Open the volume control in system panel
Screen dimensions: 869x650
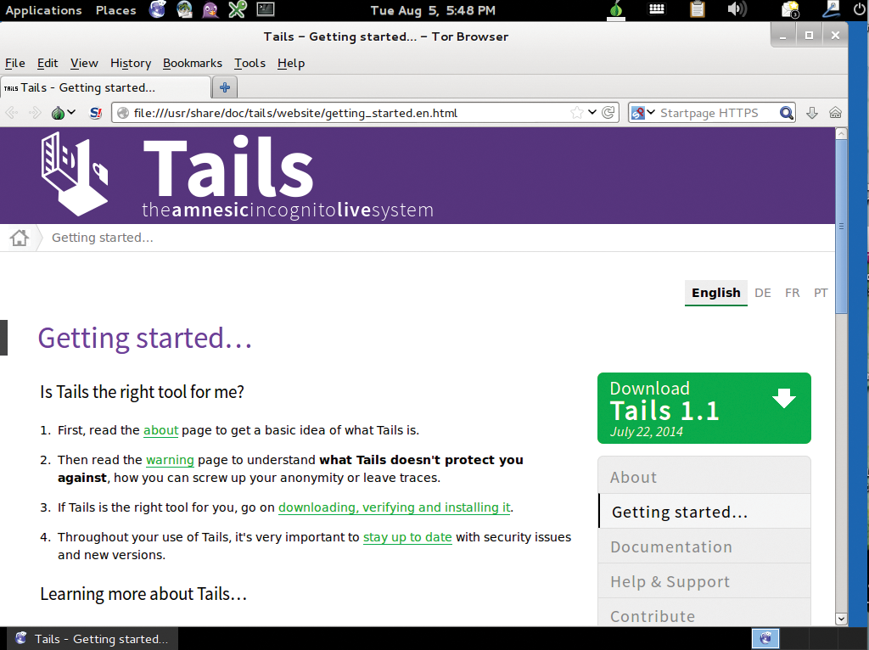pyautogui.click(x=737, y=10)
